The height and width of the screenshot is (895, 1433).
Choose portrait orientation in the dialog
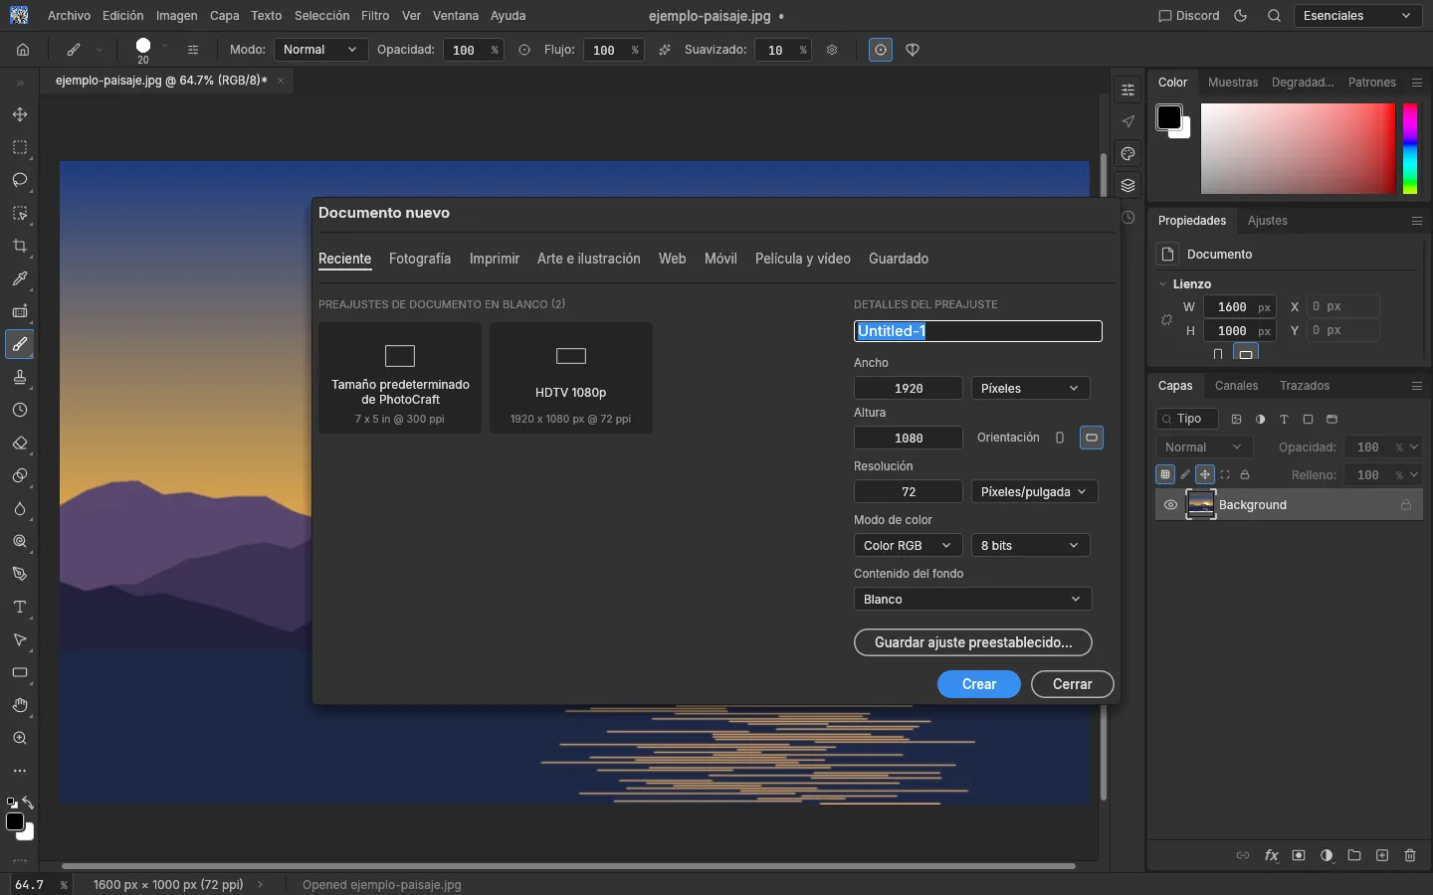[x=1060, y=438]
